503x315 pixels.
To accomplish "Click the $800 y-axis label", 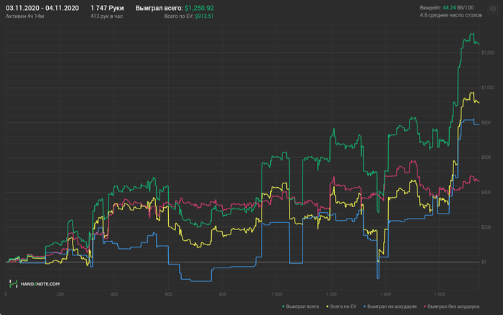I will (486, 123).
